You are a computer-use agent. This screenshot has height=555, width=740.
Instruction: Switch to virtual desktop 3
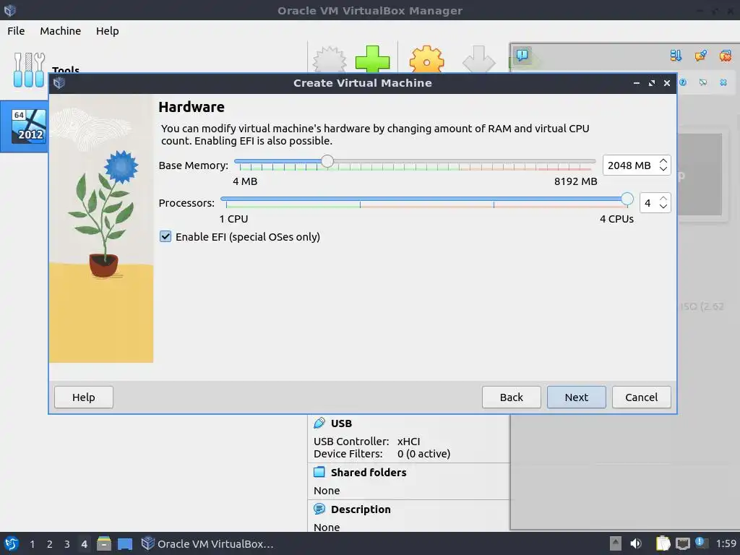(x=67, y=544)
